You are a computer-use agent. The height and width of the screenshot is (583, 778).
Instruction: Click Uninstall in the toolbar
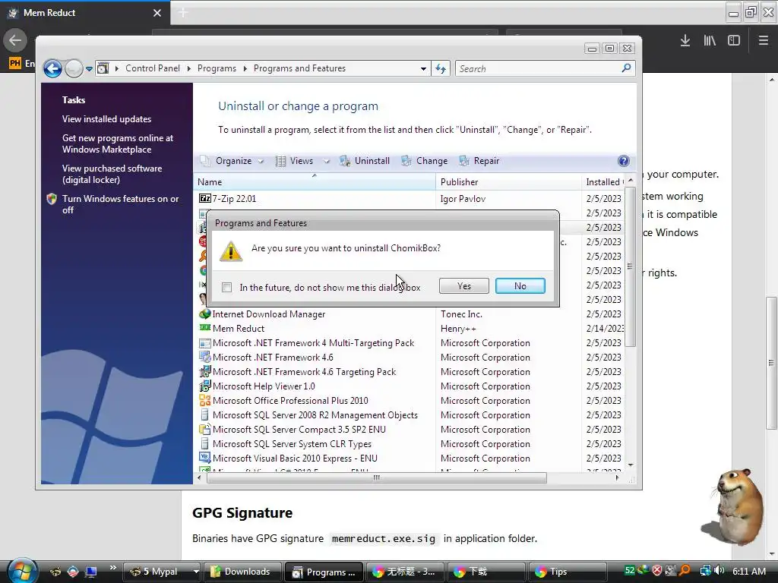click(x=365, y=161)
